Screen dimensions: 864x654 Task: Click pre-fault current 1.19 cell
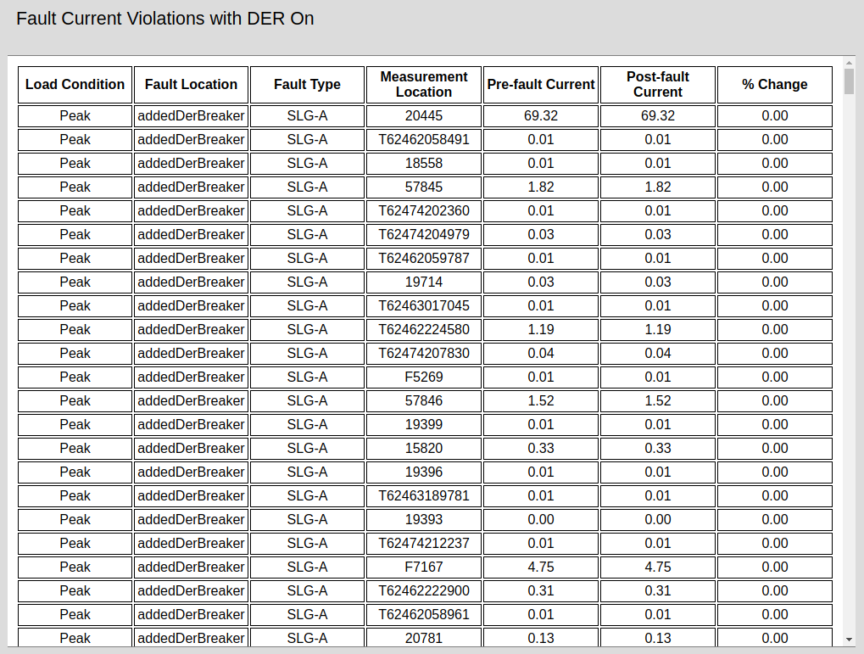point(541,329)
